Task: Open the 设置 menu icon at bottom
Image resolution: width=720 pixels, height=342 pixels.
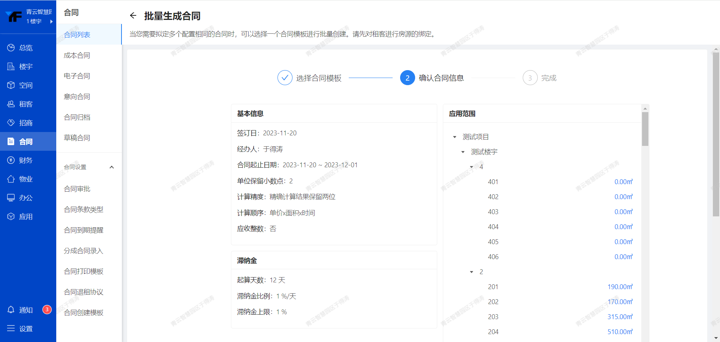Action: click(x=11, y=328)
